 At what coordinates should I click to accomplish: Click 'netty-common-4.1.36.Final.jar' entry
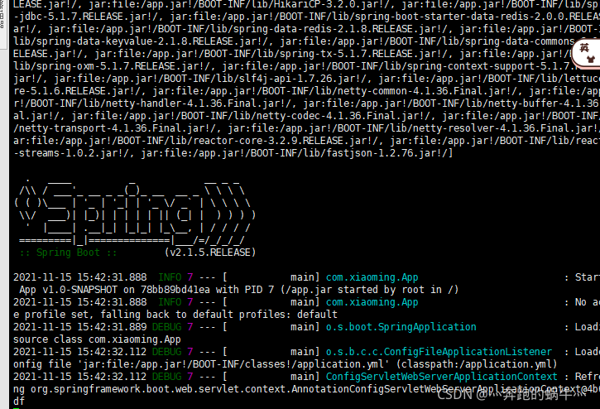419,91
